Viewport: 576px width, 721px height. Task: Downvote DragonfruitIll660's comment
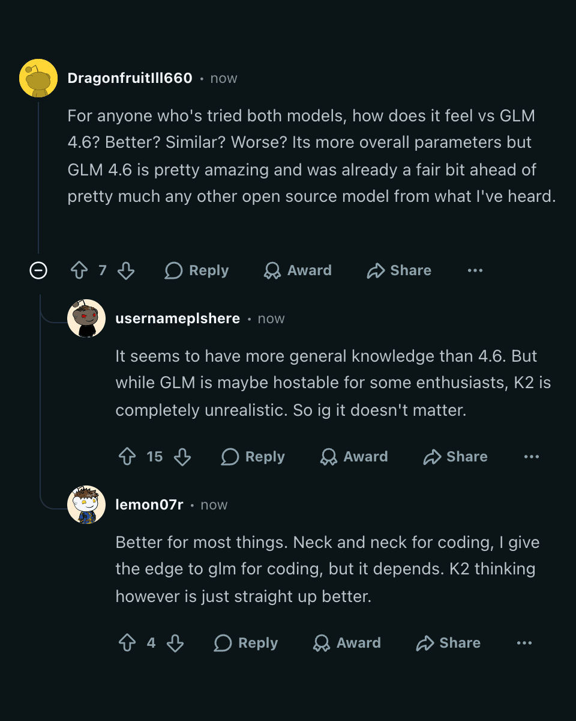click(126, 270)
